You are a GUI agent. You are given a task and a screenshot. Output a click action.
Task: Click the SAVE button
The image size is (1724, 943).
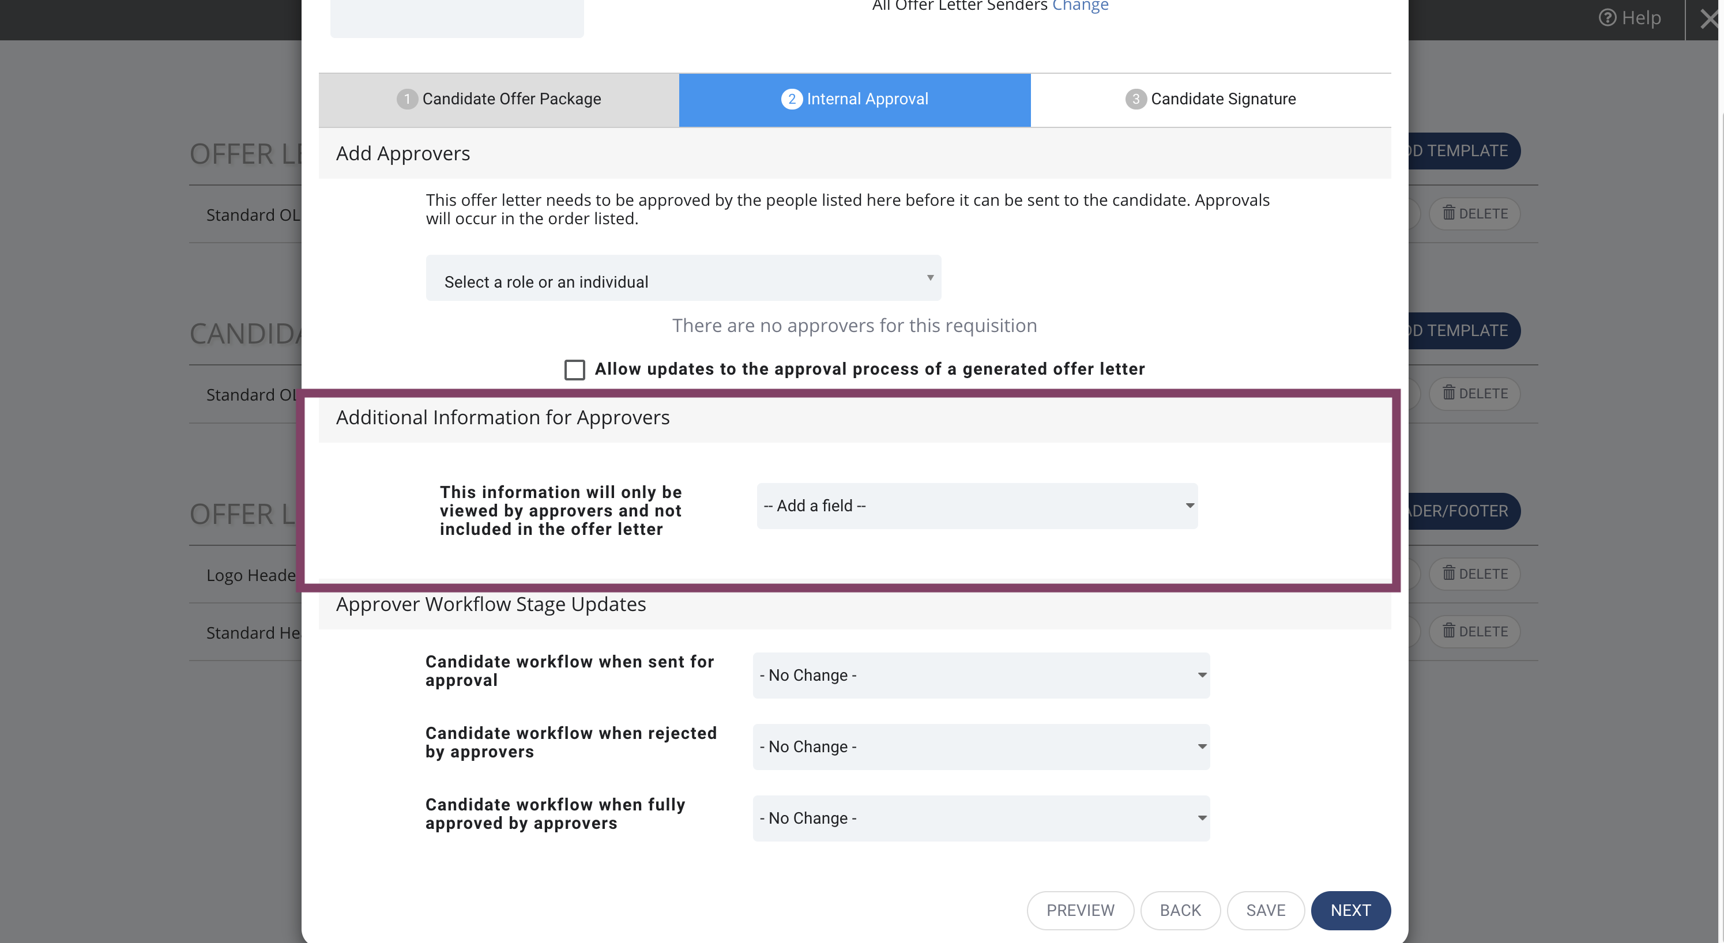click(1266, 910)
